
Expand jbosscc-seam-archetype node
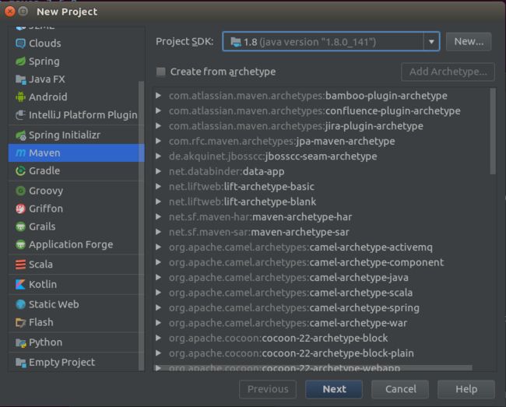click(158, 156)
